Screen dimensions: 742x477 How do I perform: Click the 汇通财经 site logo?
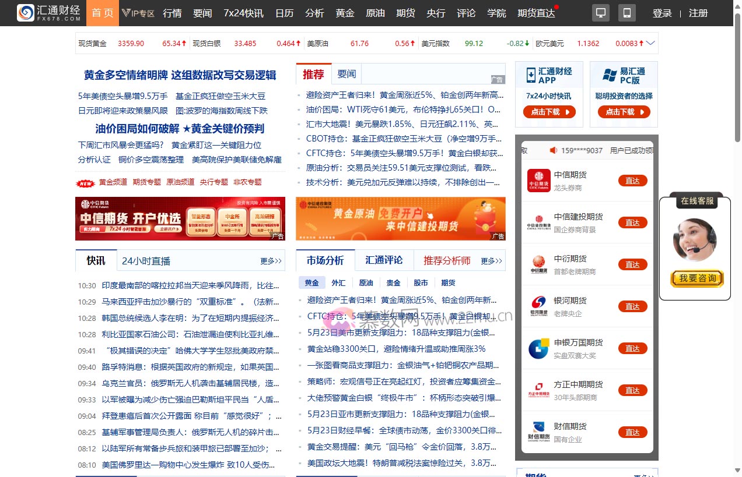pos(48,12)
